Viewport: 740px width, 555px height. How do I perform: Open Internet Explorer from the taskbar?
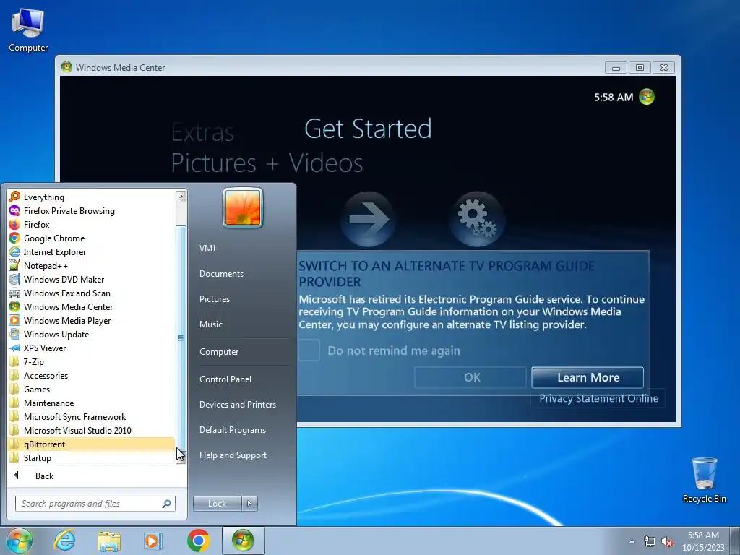coord(64,541)
